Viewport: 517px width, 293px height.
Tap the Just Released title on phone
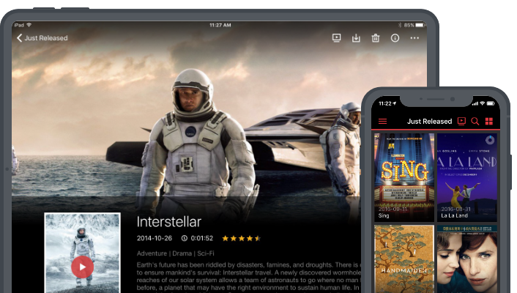429,121
